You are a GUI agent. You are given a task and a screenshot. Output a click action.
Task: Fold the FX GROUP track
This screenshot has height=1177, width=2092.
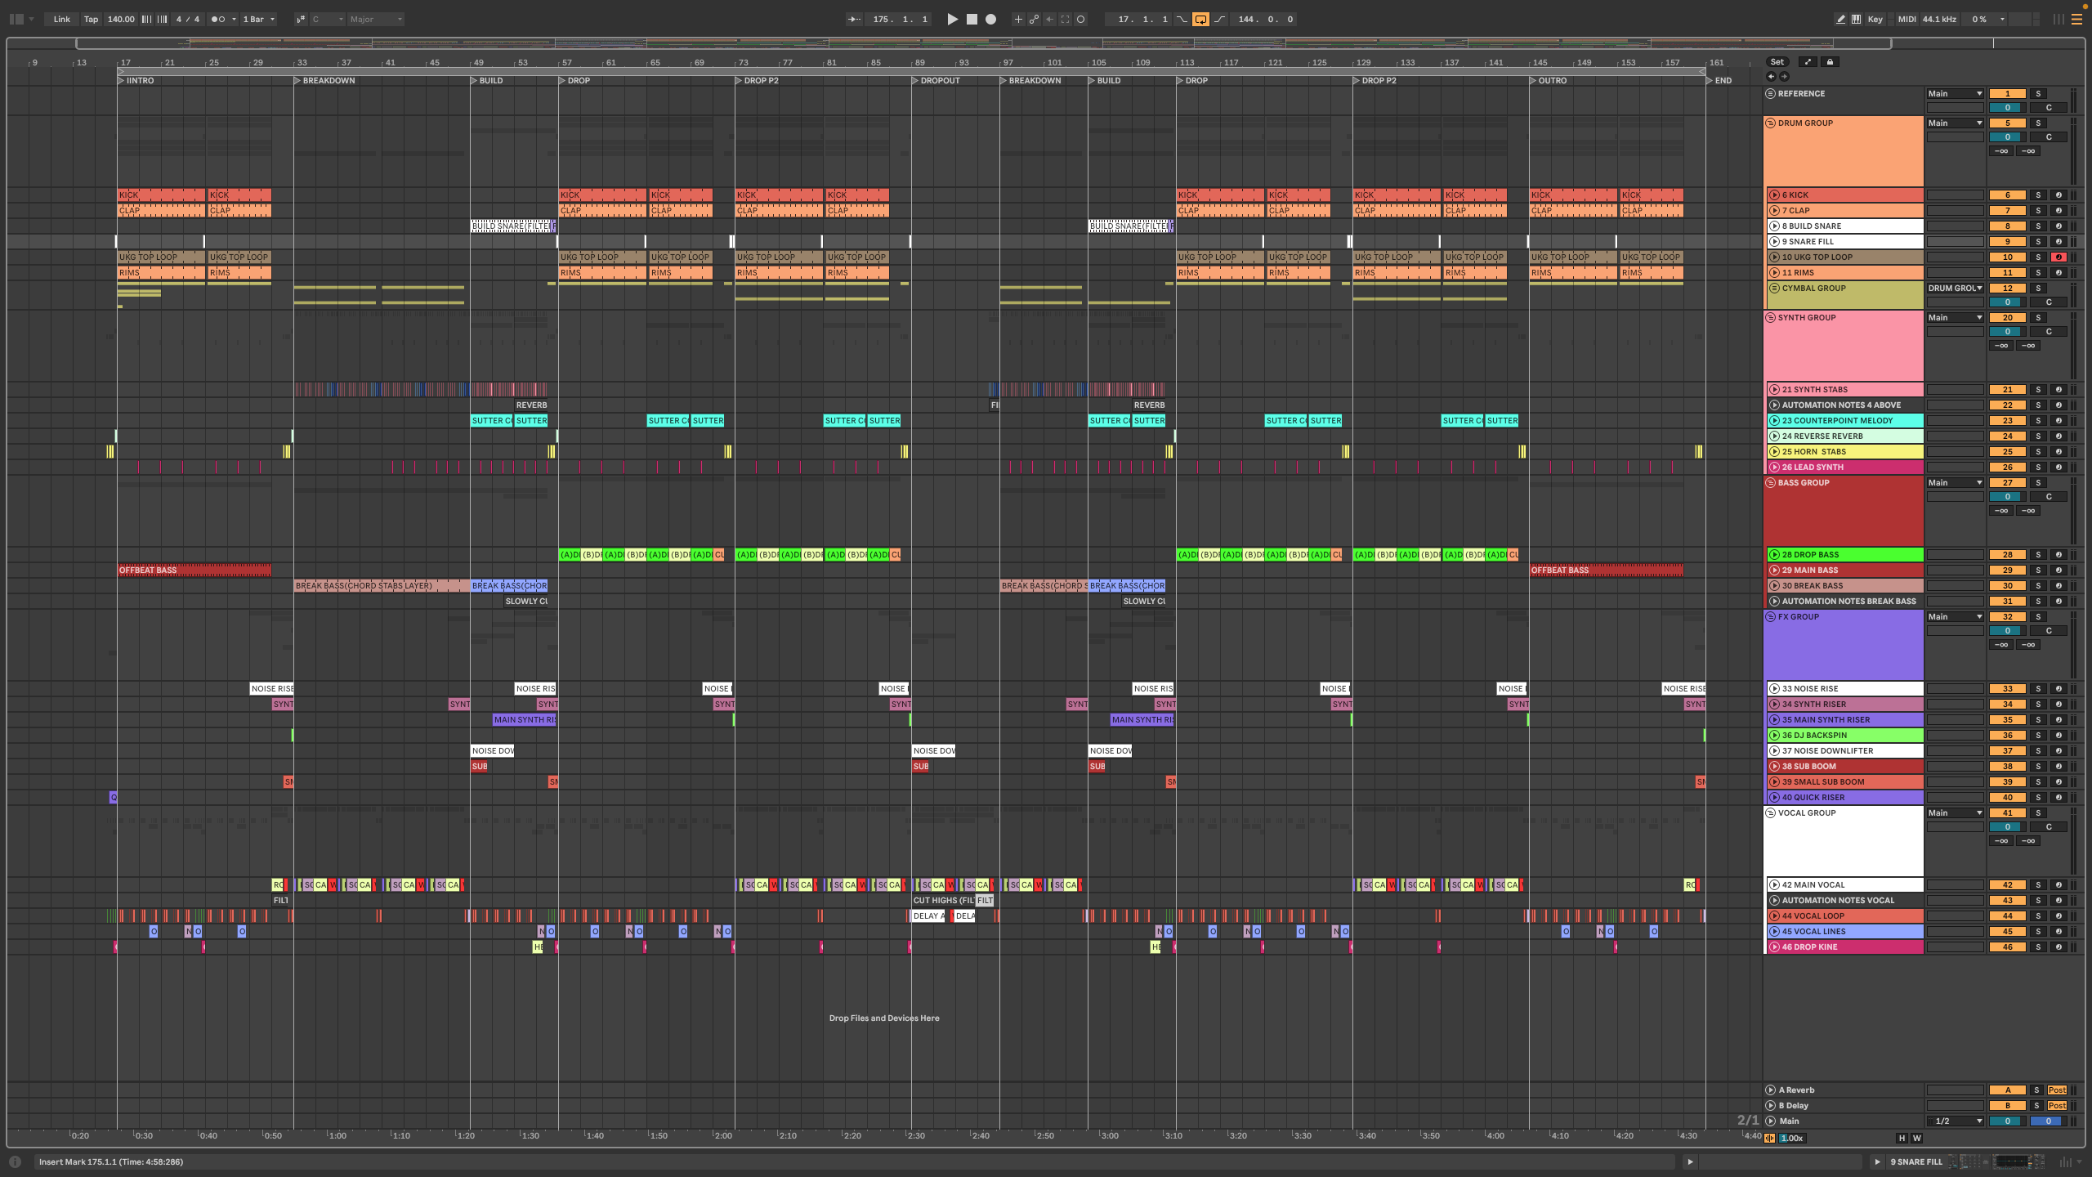(1771, 617)
